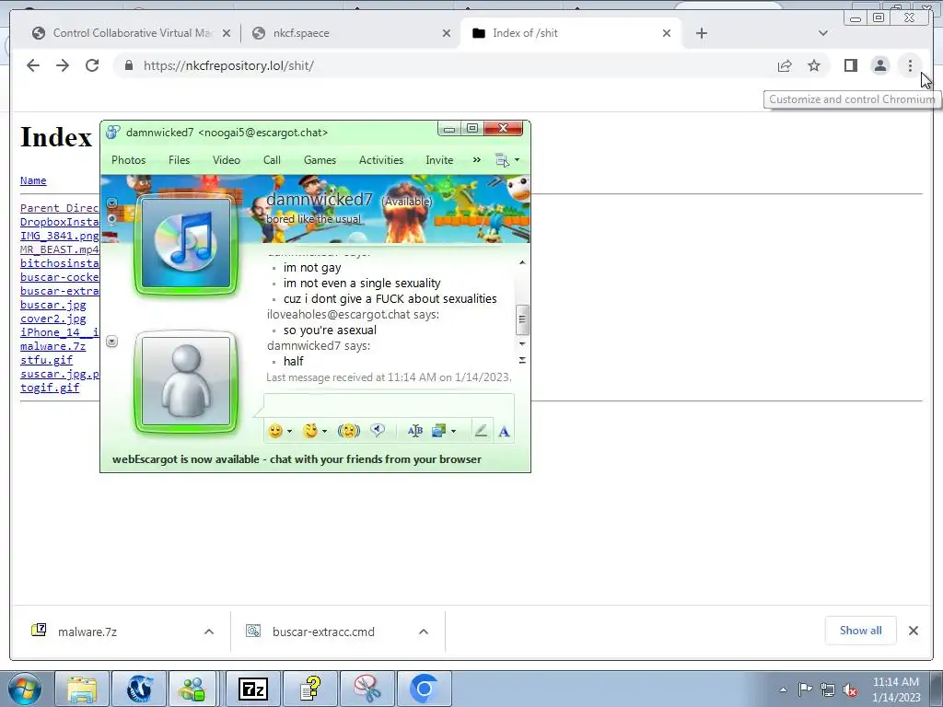Open the emoticon picker dropdown arrow

coord(289,431)
